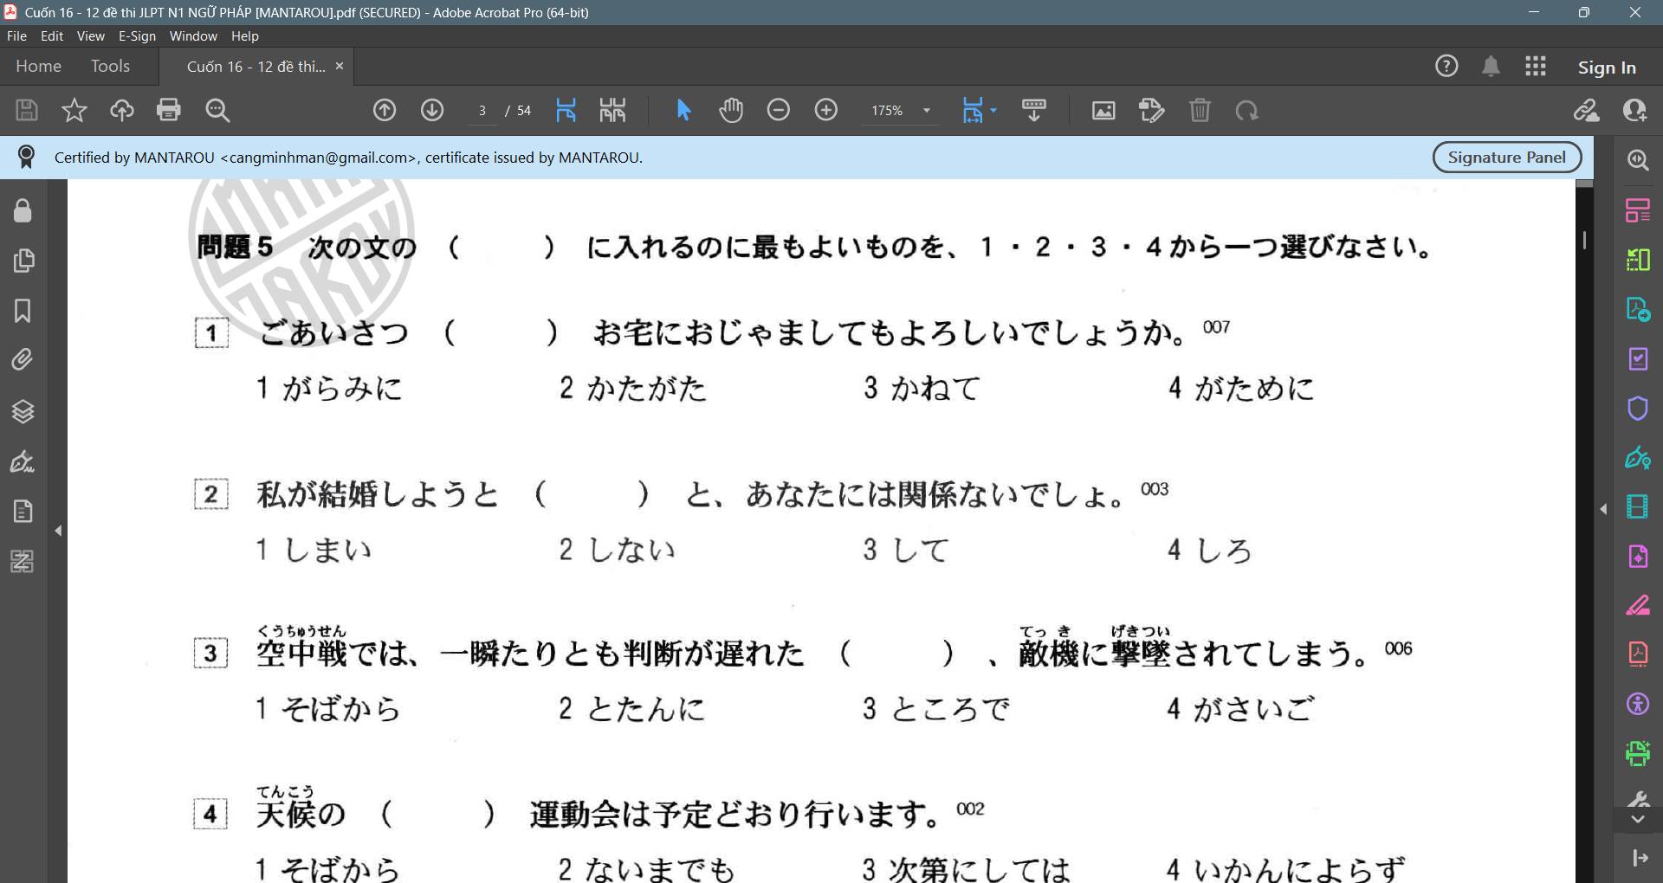Open the Help question mark icon
This screenshot has height=883, width=1663.
(x=1446, y=66)
